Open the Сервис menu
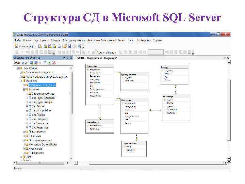The width and height of the screenshot is (245, 184). point(121,40)
